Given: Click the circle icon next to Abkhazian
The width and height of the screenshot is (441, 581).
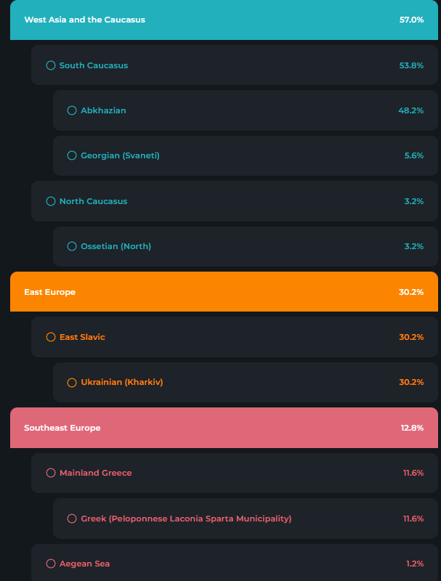Looking at the screenshot, I should 72,110.
